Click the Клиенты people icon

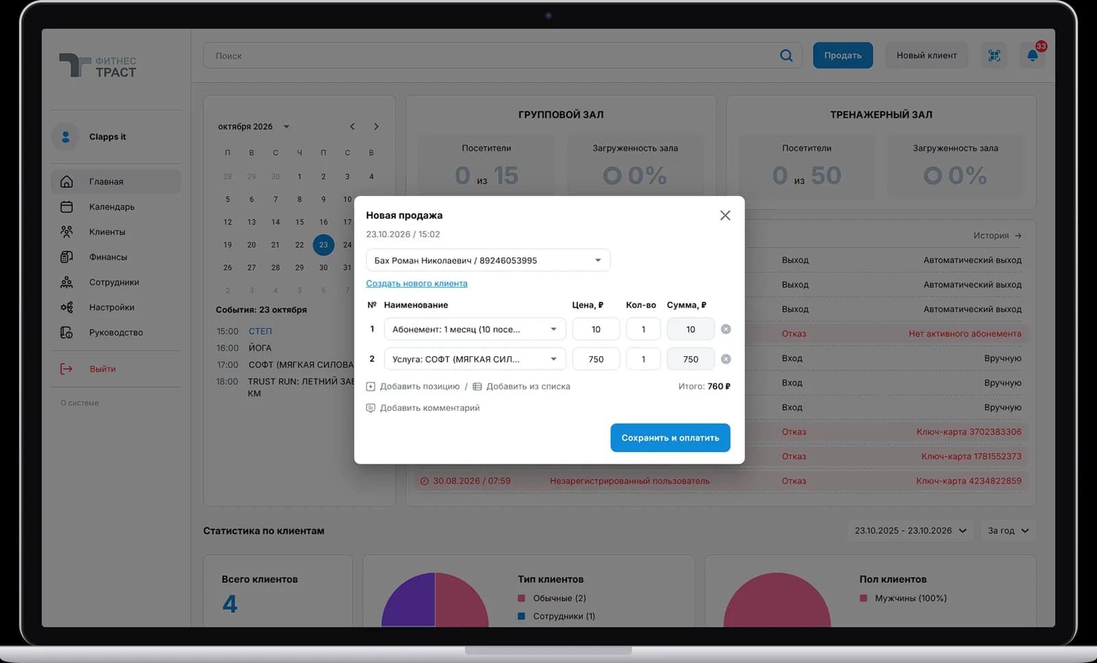click(x=67, y=232)
